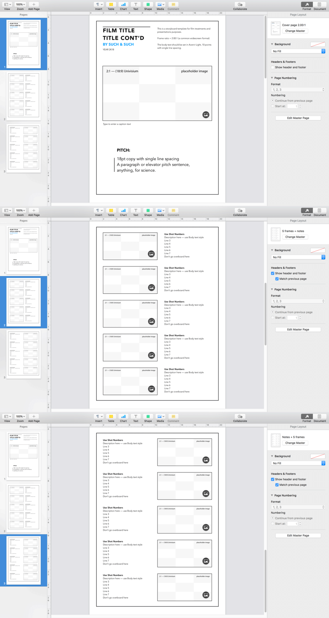Click Collaborate in the middle window toolbar
Viewport: 329px width, 618px height.
pos(240,211)
